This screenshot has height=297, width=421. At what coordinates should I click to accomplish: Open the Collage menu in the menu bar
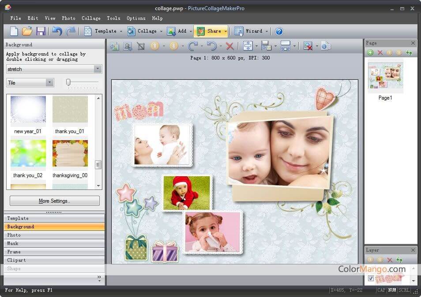tap(91, 18)
